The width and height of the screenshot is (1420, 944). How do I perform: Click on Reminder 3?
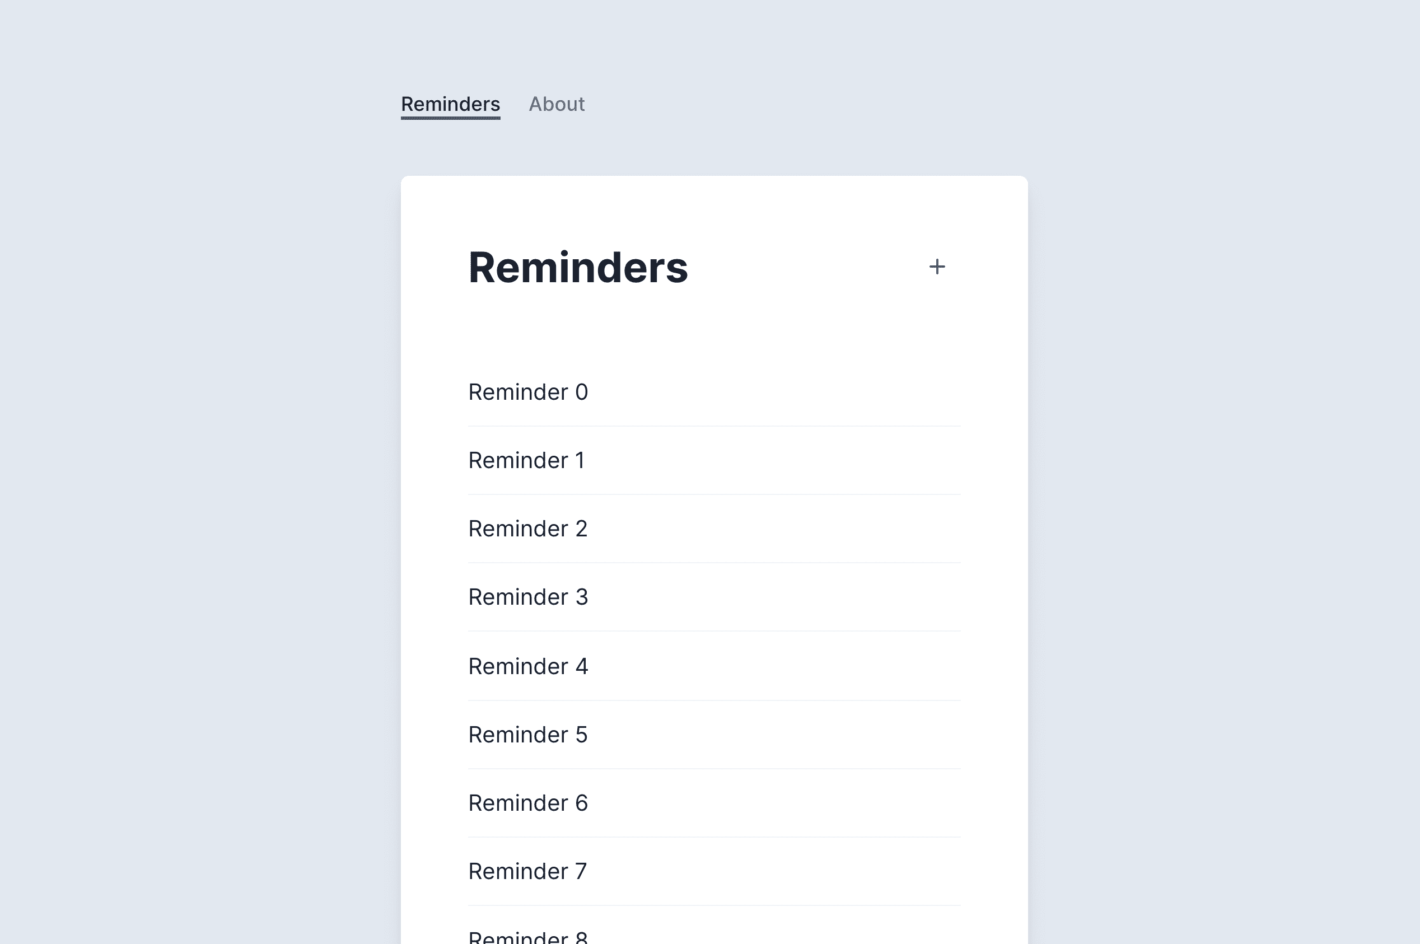click(714, 597)
